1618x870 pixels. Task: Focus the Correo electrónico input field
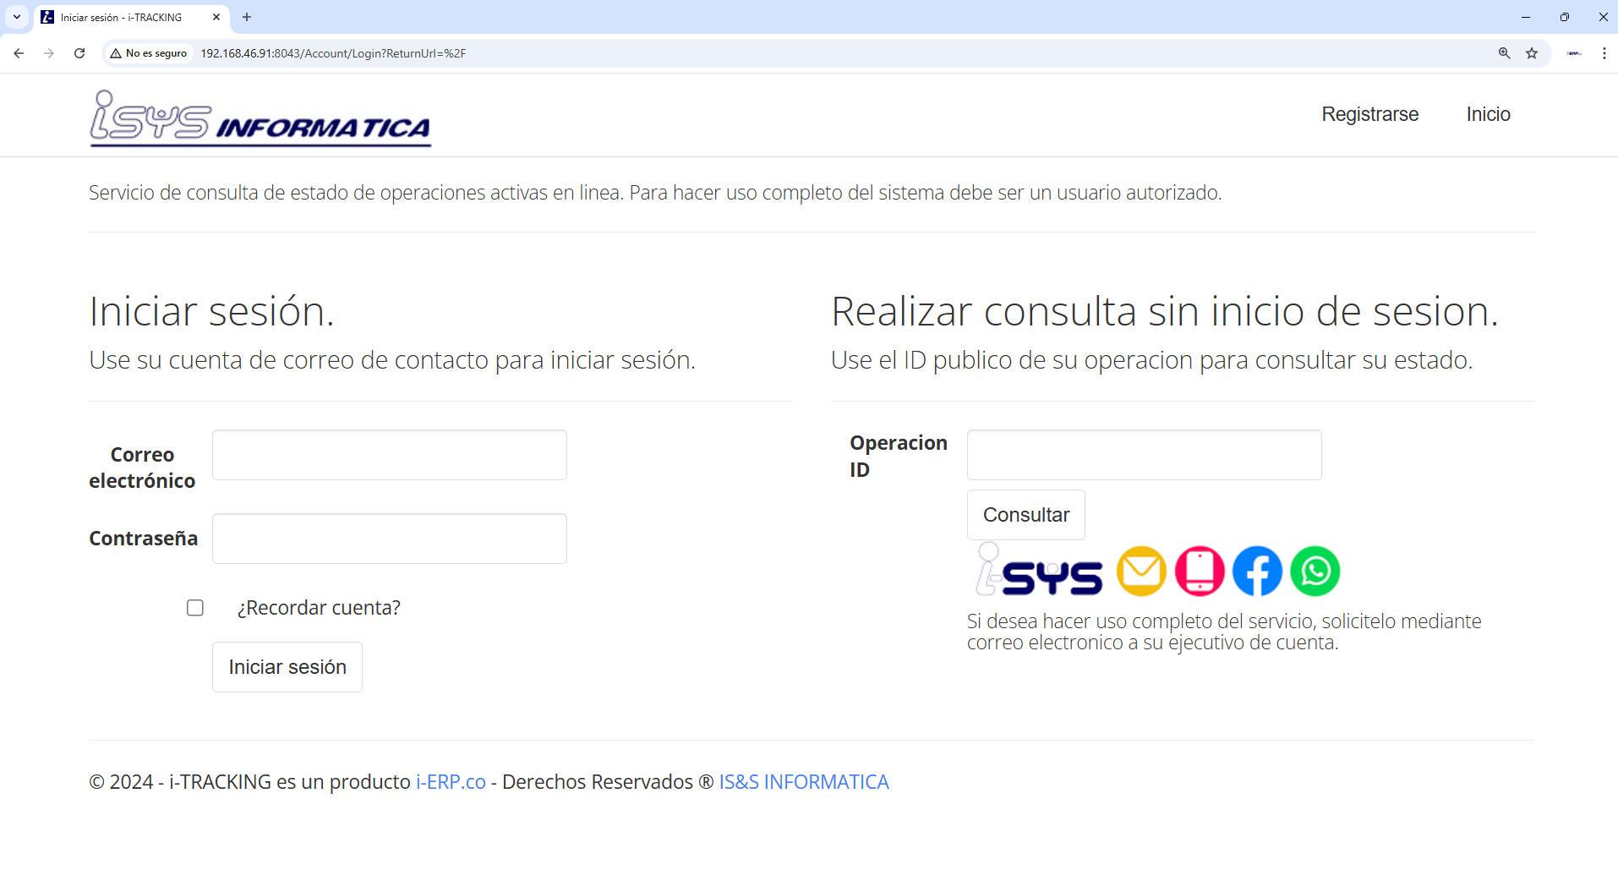tap(390, 455)
